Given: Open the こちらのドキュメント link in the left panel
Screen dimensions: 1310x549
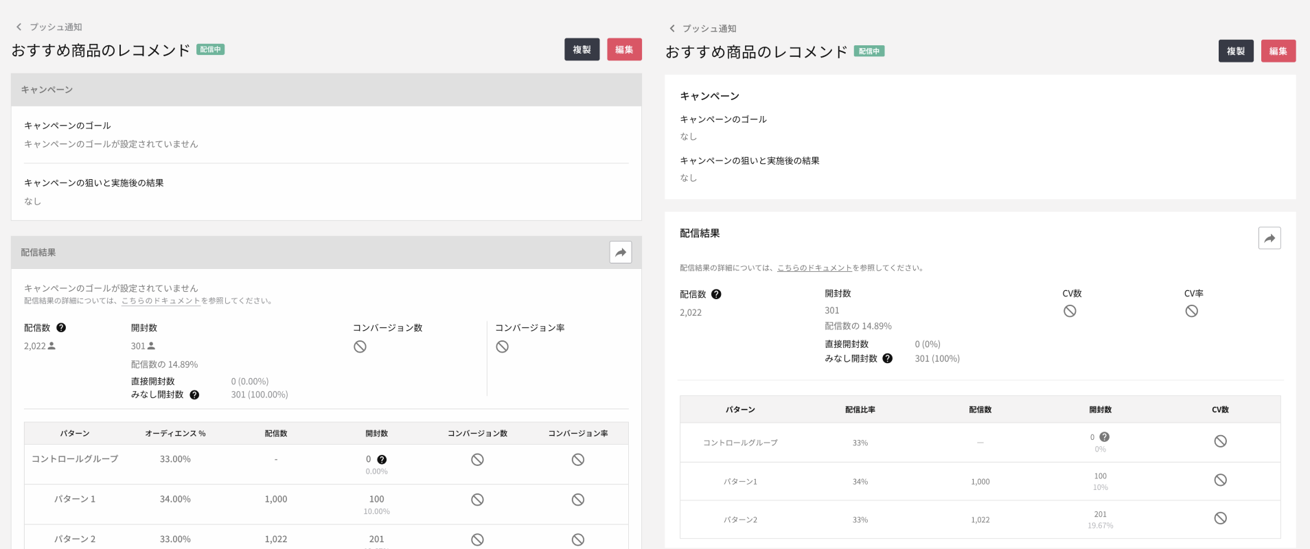Looking at the screenshot, I should point(161,301).
